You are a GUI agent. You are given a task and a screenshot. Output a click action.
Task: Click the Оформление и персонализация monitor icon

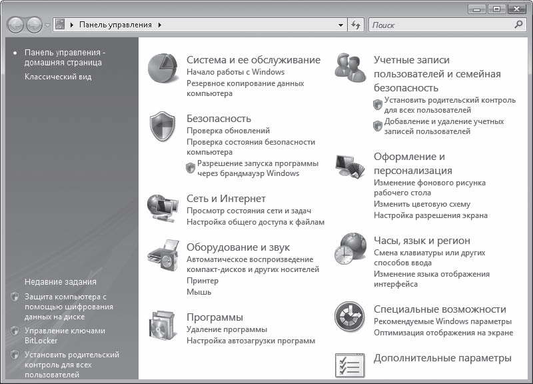coord(349,167)
